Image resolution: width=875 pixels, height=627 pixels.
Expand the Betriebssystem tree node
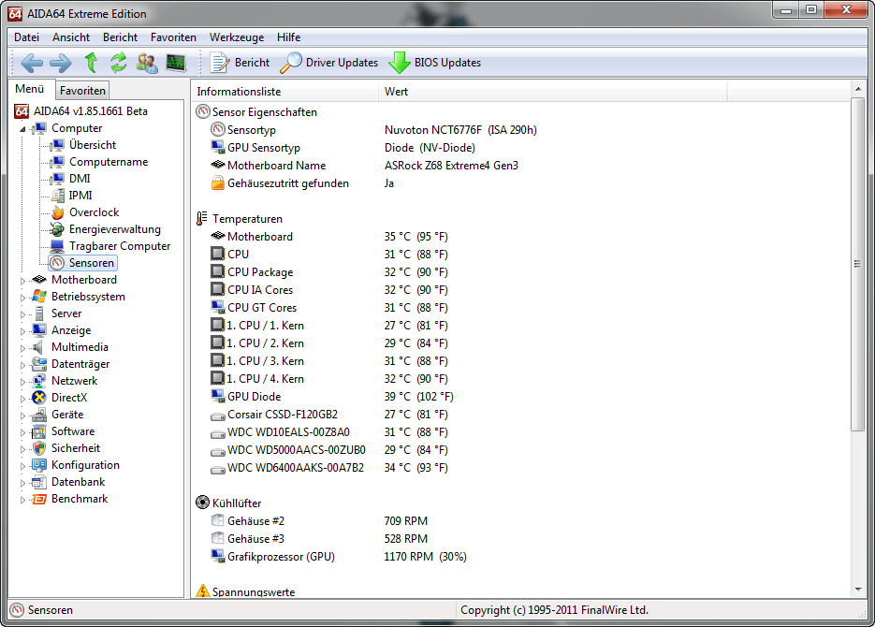(22, 298)
